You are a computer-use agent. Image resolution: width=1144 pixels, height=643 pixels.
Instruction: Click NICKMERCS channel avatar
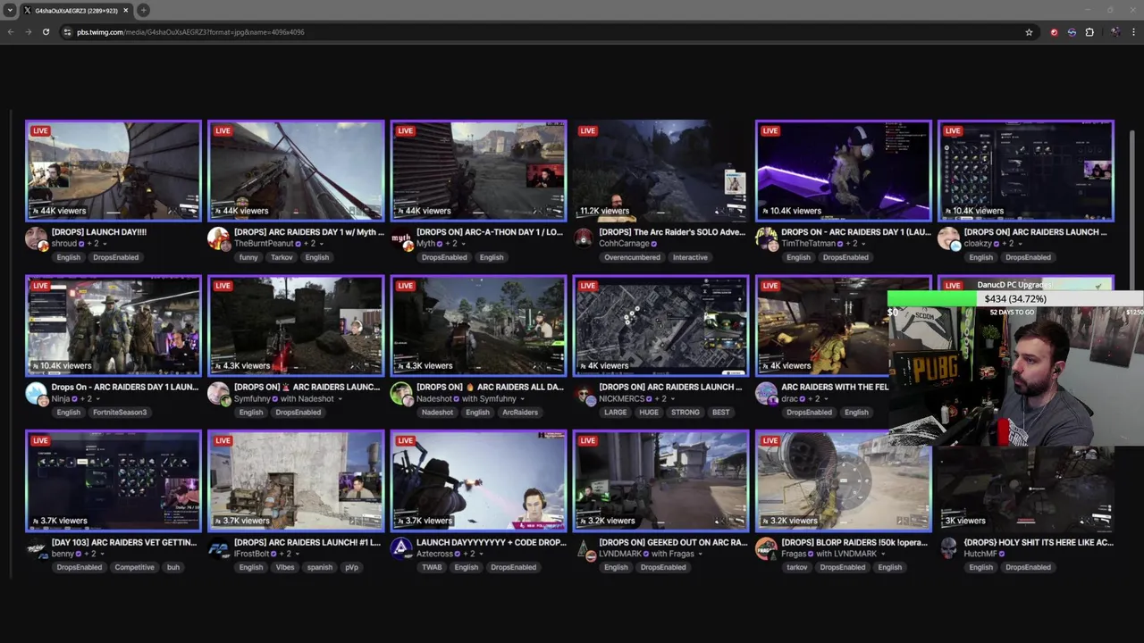(x=584, y=393)
